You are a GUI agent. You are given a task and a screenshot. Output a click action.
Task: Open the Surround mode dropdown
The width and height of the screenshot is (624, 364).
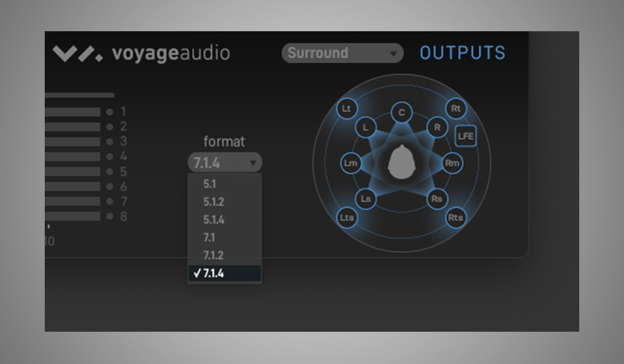343,53
